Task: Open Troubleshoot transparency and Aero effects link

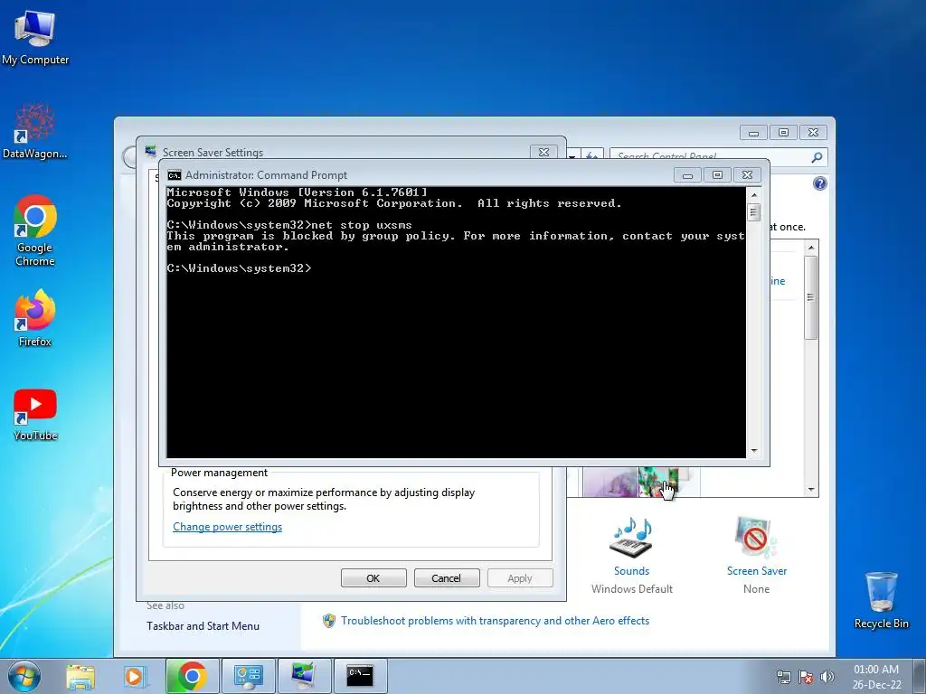Action: (495, 621)
